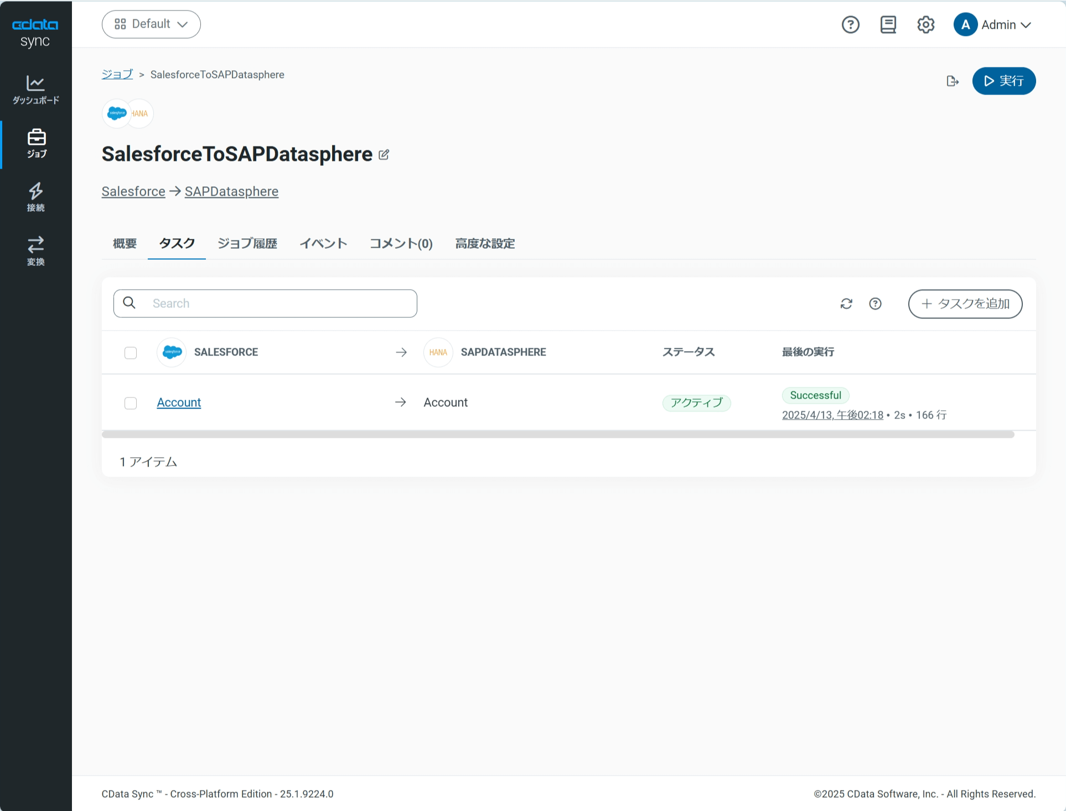The width and height of the screenshot is (1066, 811).
Task: Open the 高度な設定 tab
Action: (484, 244)
